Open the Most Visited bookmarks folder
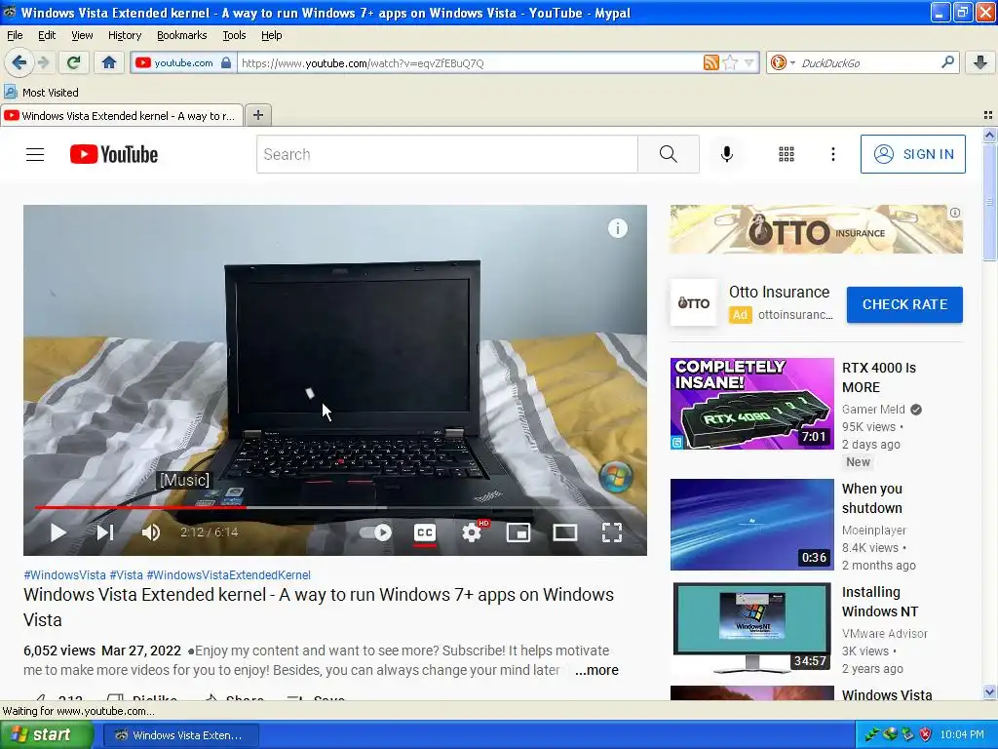The width and height of the screenshot is (998, 749). pos(42,93)
